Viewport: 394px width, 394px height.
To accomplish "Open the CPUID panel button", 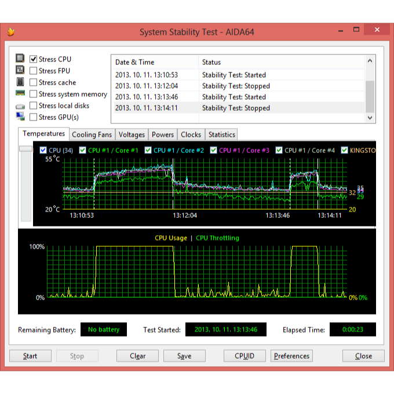I will (x=245, y=356).
